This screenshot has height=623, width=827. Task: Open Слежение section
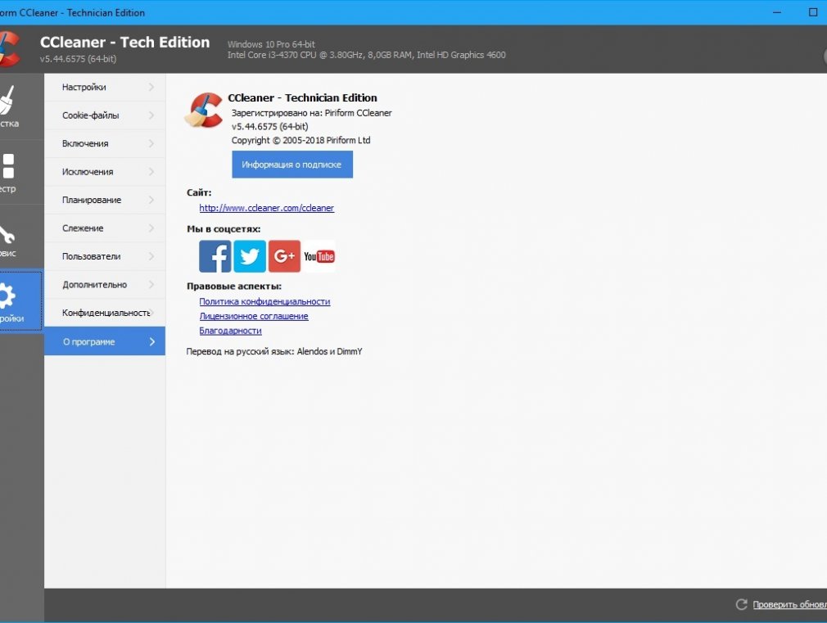[105, 228]
